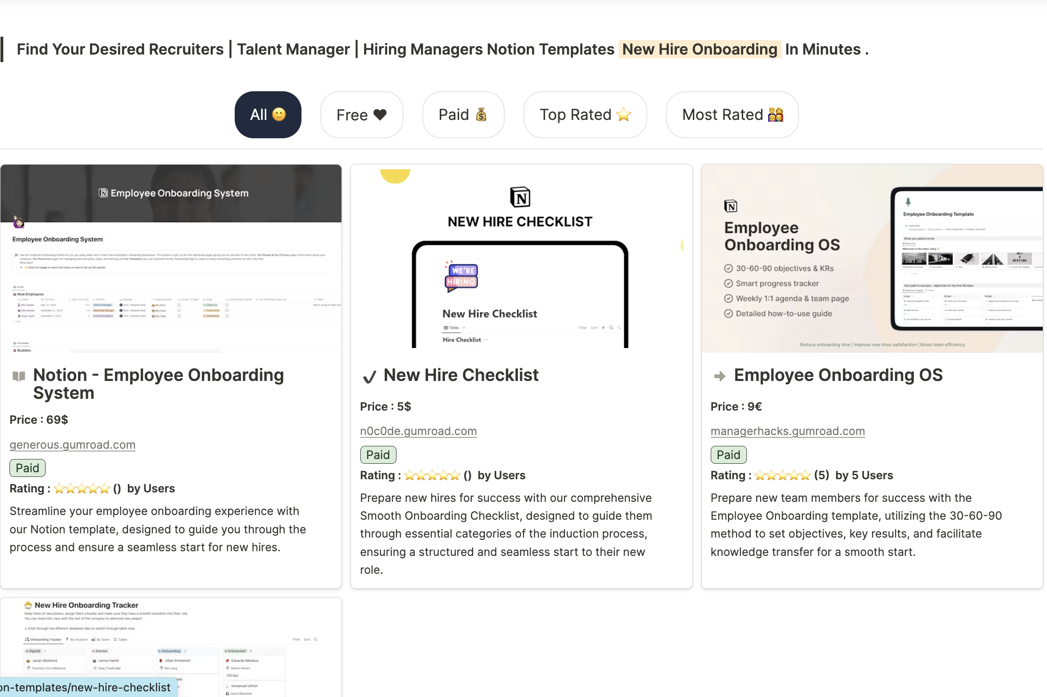Filter templates by Free
This screenshot has width=1047, height=697.
pyautogui.click(x=361, y=115)
